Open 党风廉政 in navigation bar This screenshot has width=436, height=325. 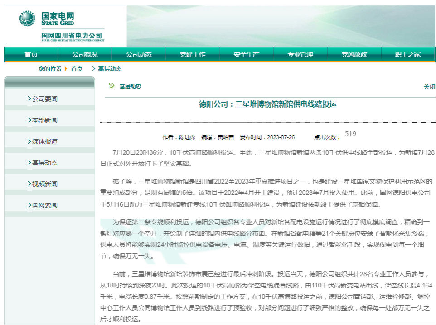click(354, 54)
